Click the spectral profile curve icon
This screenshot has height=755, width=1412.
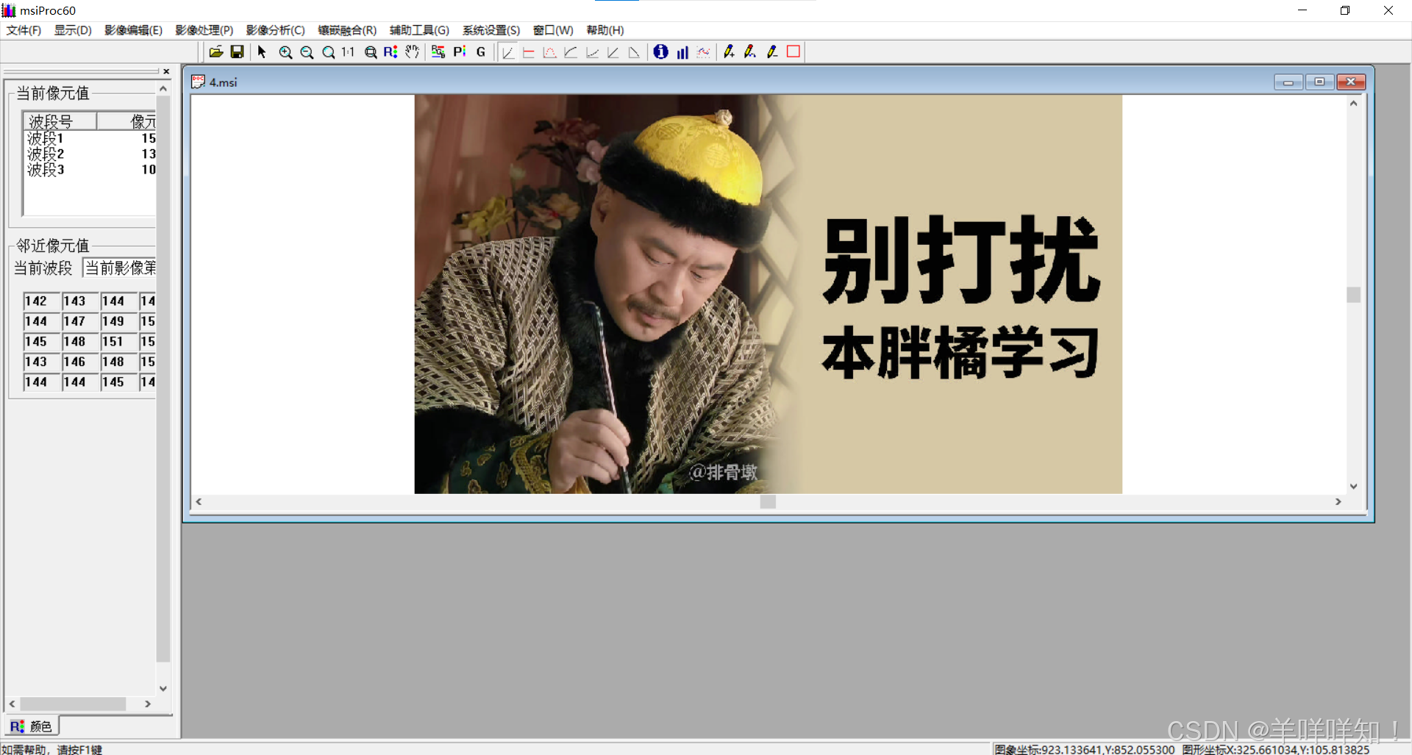(x=704, y=52)
